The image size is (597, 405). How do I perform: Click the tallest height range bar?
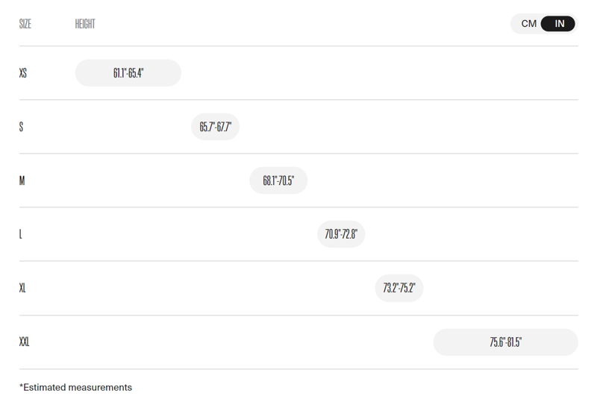505,342
